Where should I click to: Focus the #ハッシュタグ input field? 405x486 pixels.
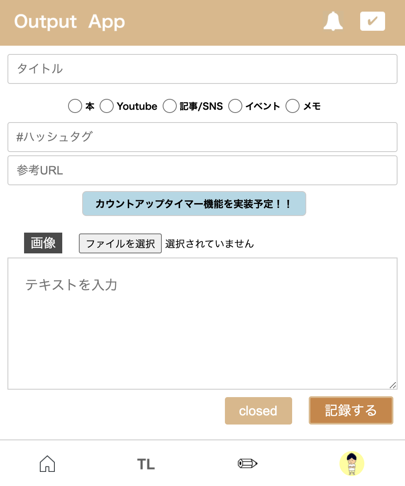tap(202, 137)
